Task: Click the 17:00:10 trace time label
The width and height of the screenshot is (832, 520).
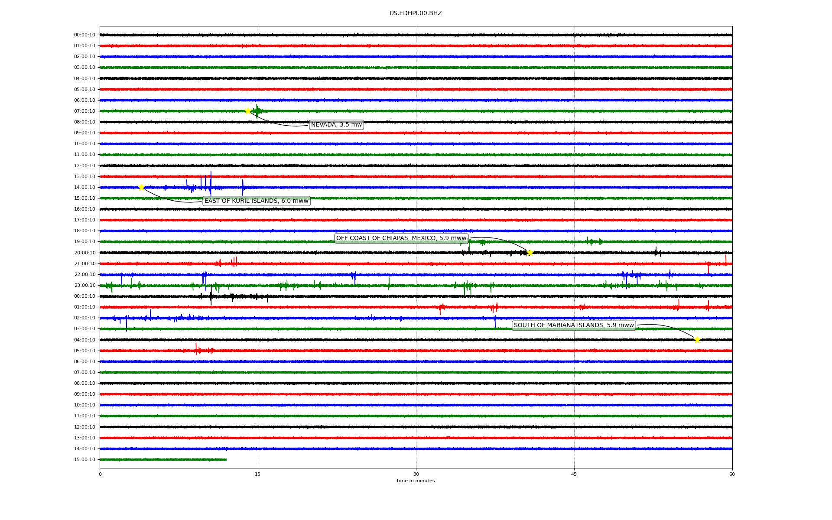Action: (x=84, y=220)
